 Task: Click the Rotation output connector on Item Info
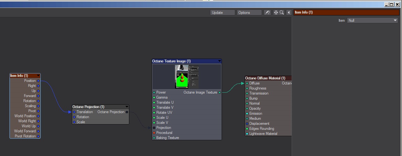coord(38,101)
